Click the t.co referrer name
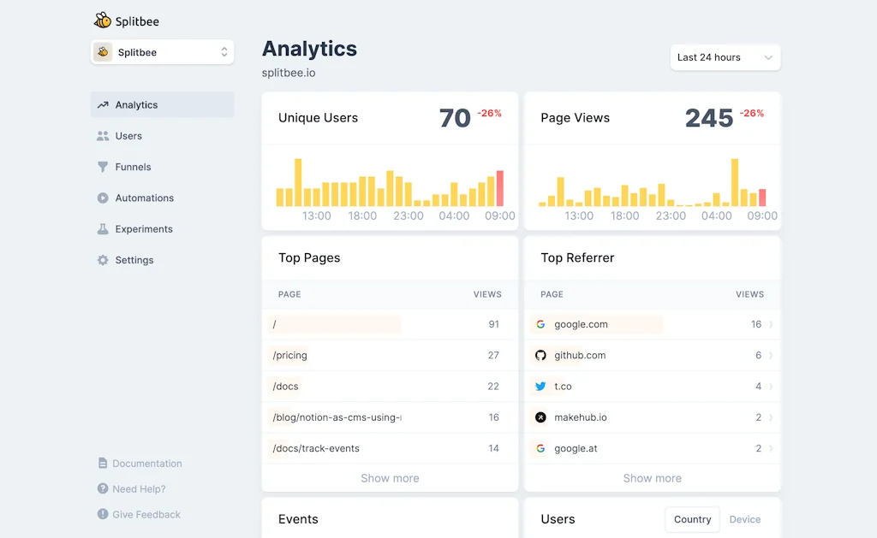Viewport: 877px width, 538px height. click(563, 386)
